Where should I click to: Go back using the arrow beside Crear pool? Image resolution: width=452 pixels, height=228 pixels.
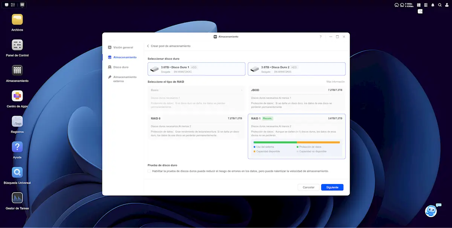point(148,46)
